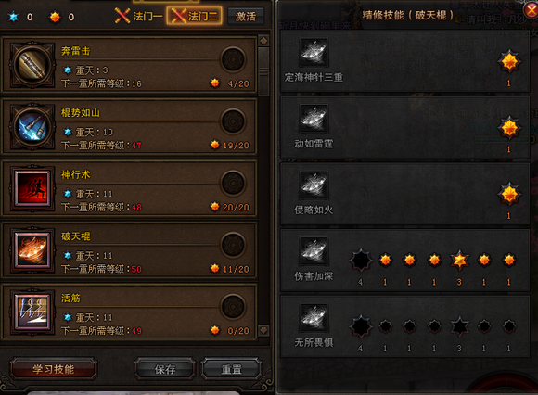
Task: Click the 保存 button
Action: (x=165, y=369)
